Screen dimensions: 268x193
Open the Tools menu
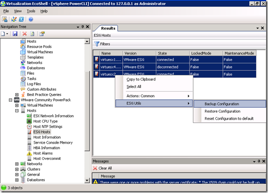pos(31,11)
